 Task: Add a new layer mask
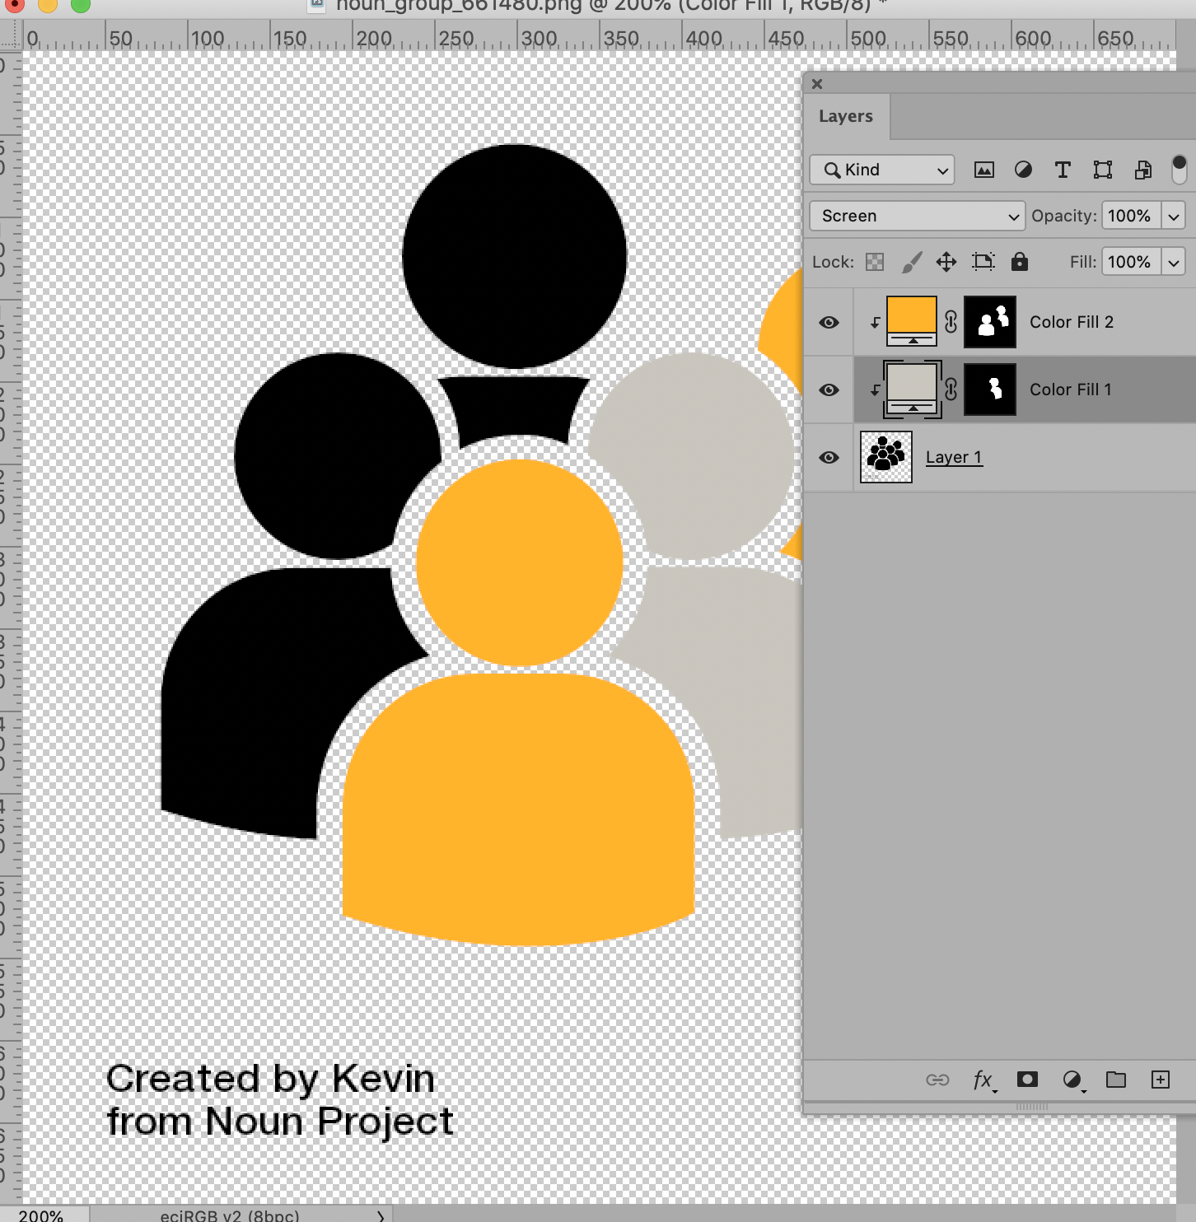1026,1079
